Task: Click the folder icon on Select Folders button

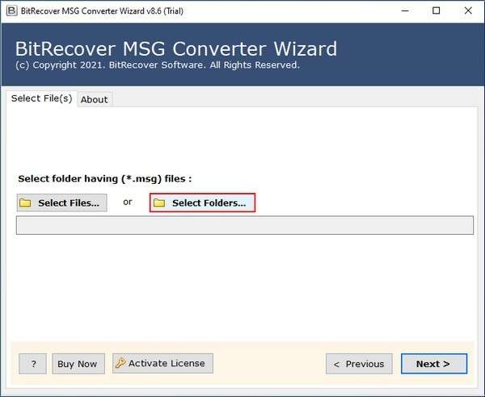Action: [x=159, y=203]
